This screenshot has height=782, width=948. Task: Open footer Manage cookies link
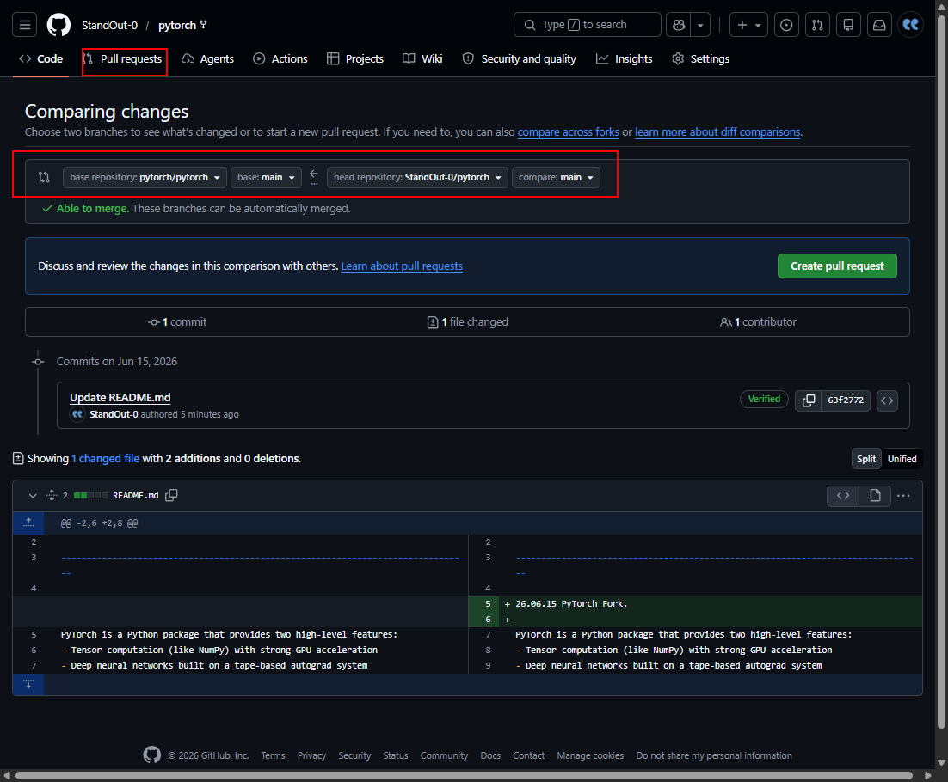pos(590,755)
